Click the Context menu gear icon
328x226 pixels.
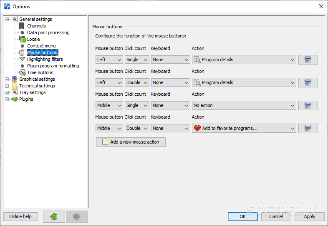[x=23, y=46]
